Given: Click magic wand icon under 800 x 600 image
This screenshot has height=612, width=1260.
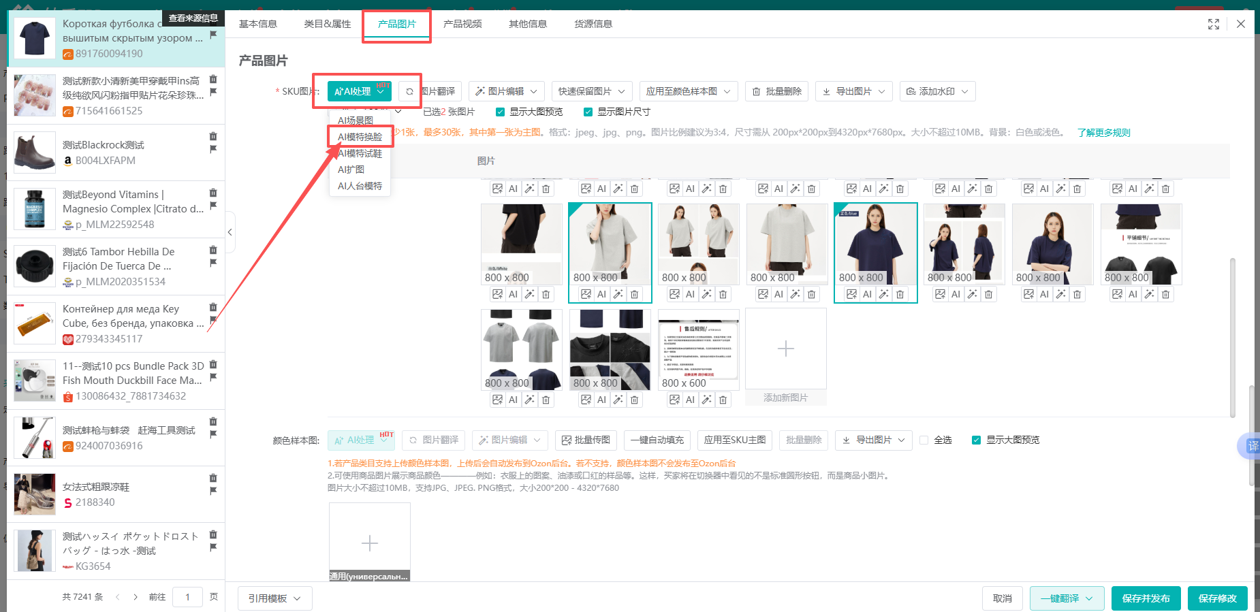Looking at the screenshot, I should pyautogui.click(x=706, y=400).
